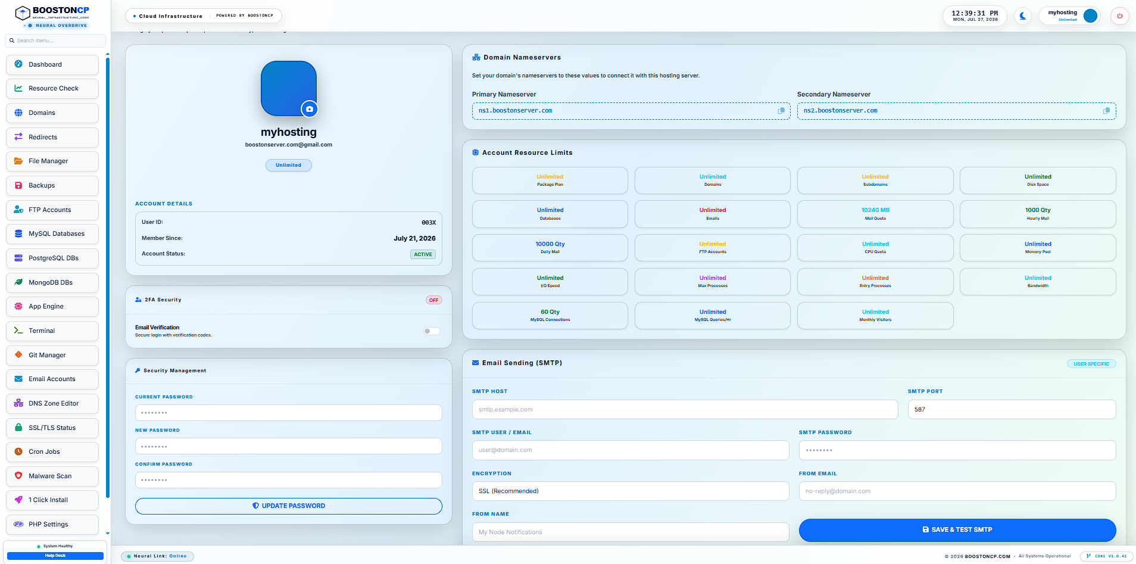Click the red power logout icon
Viewport: 1136px width, 564px height.
(x=1120, y=16)
